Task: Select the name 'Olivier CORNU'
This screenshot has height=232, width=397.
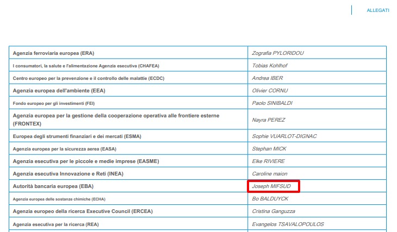Action: coord(270,91)
